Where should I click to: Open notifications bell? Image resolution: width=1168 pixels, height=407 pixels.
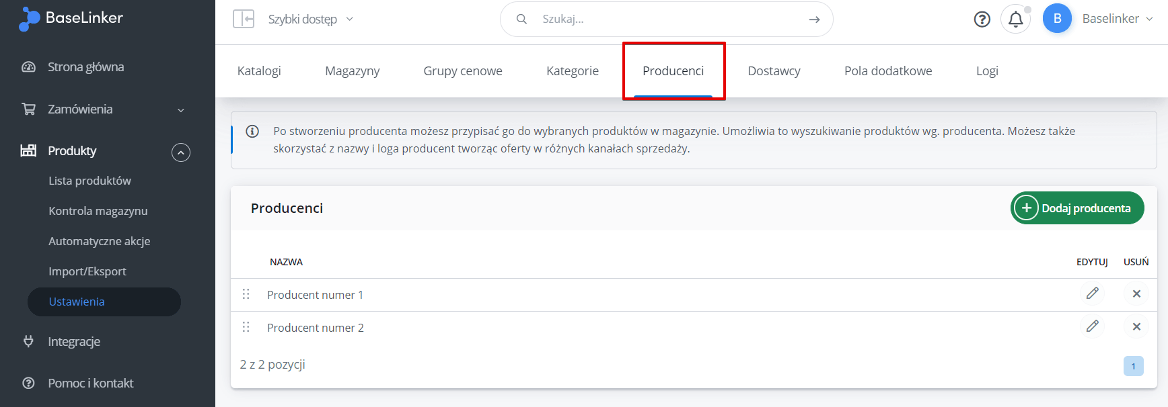coord(1016,19)
